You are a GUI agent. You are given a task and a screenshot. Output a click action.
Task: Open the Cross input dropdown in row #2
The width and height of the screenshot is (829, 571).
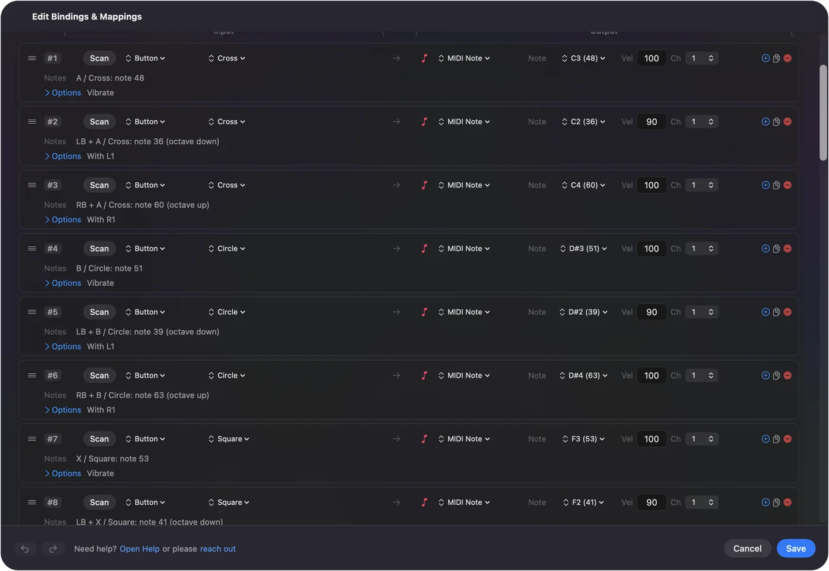(227, 122)
